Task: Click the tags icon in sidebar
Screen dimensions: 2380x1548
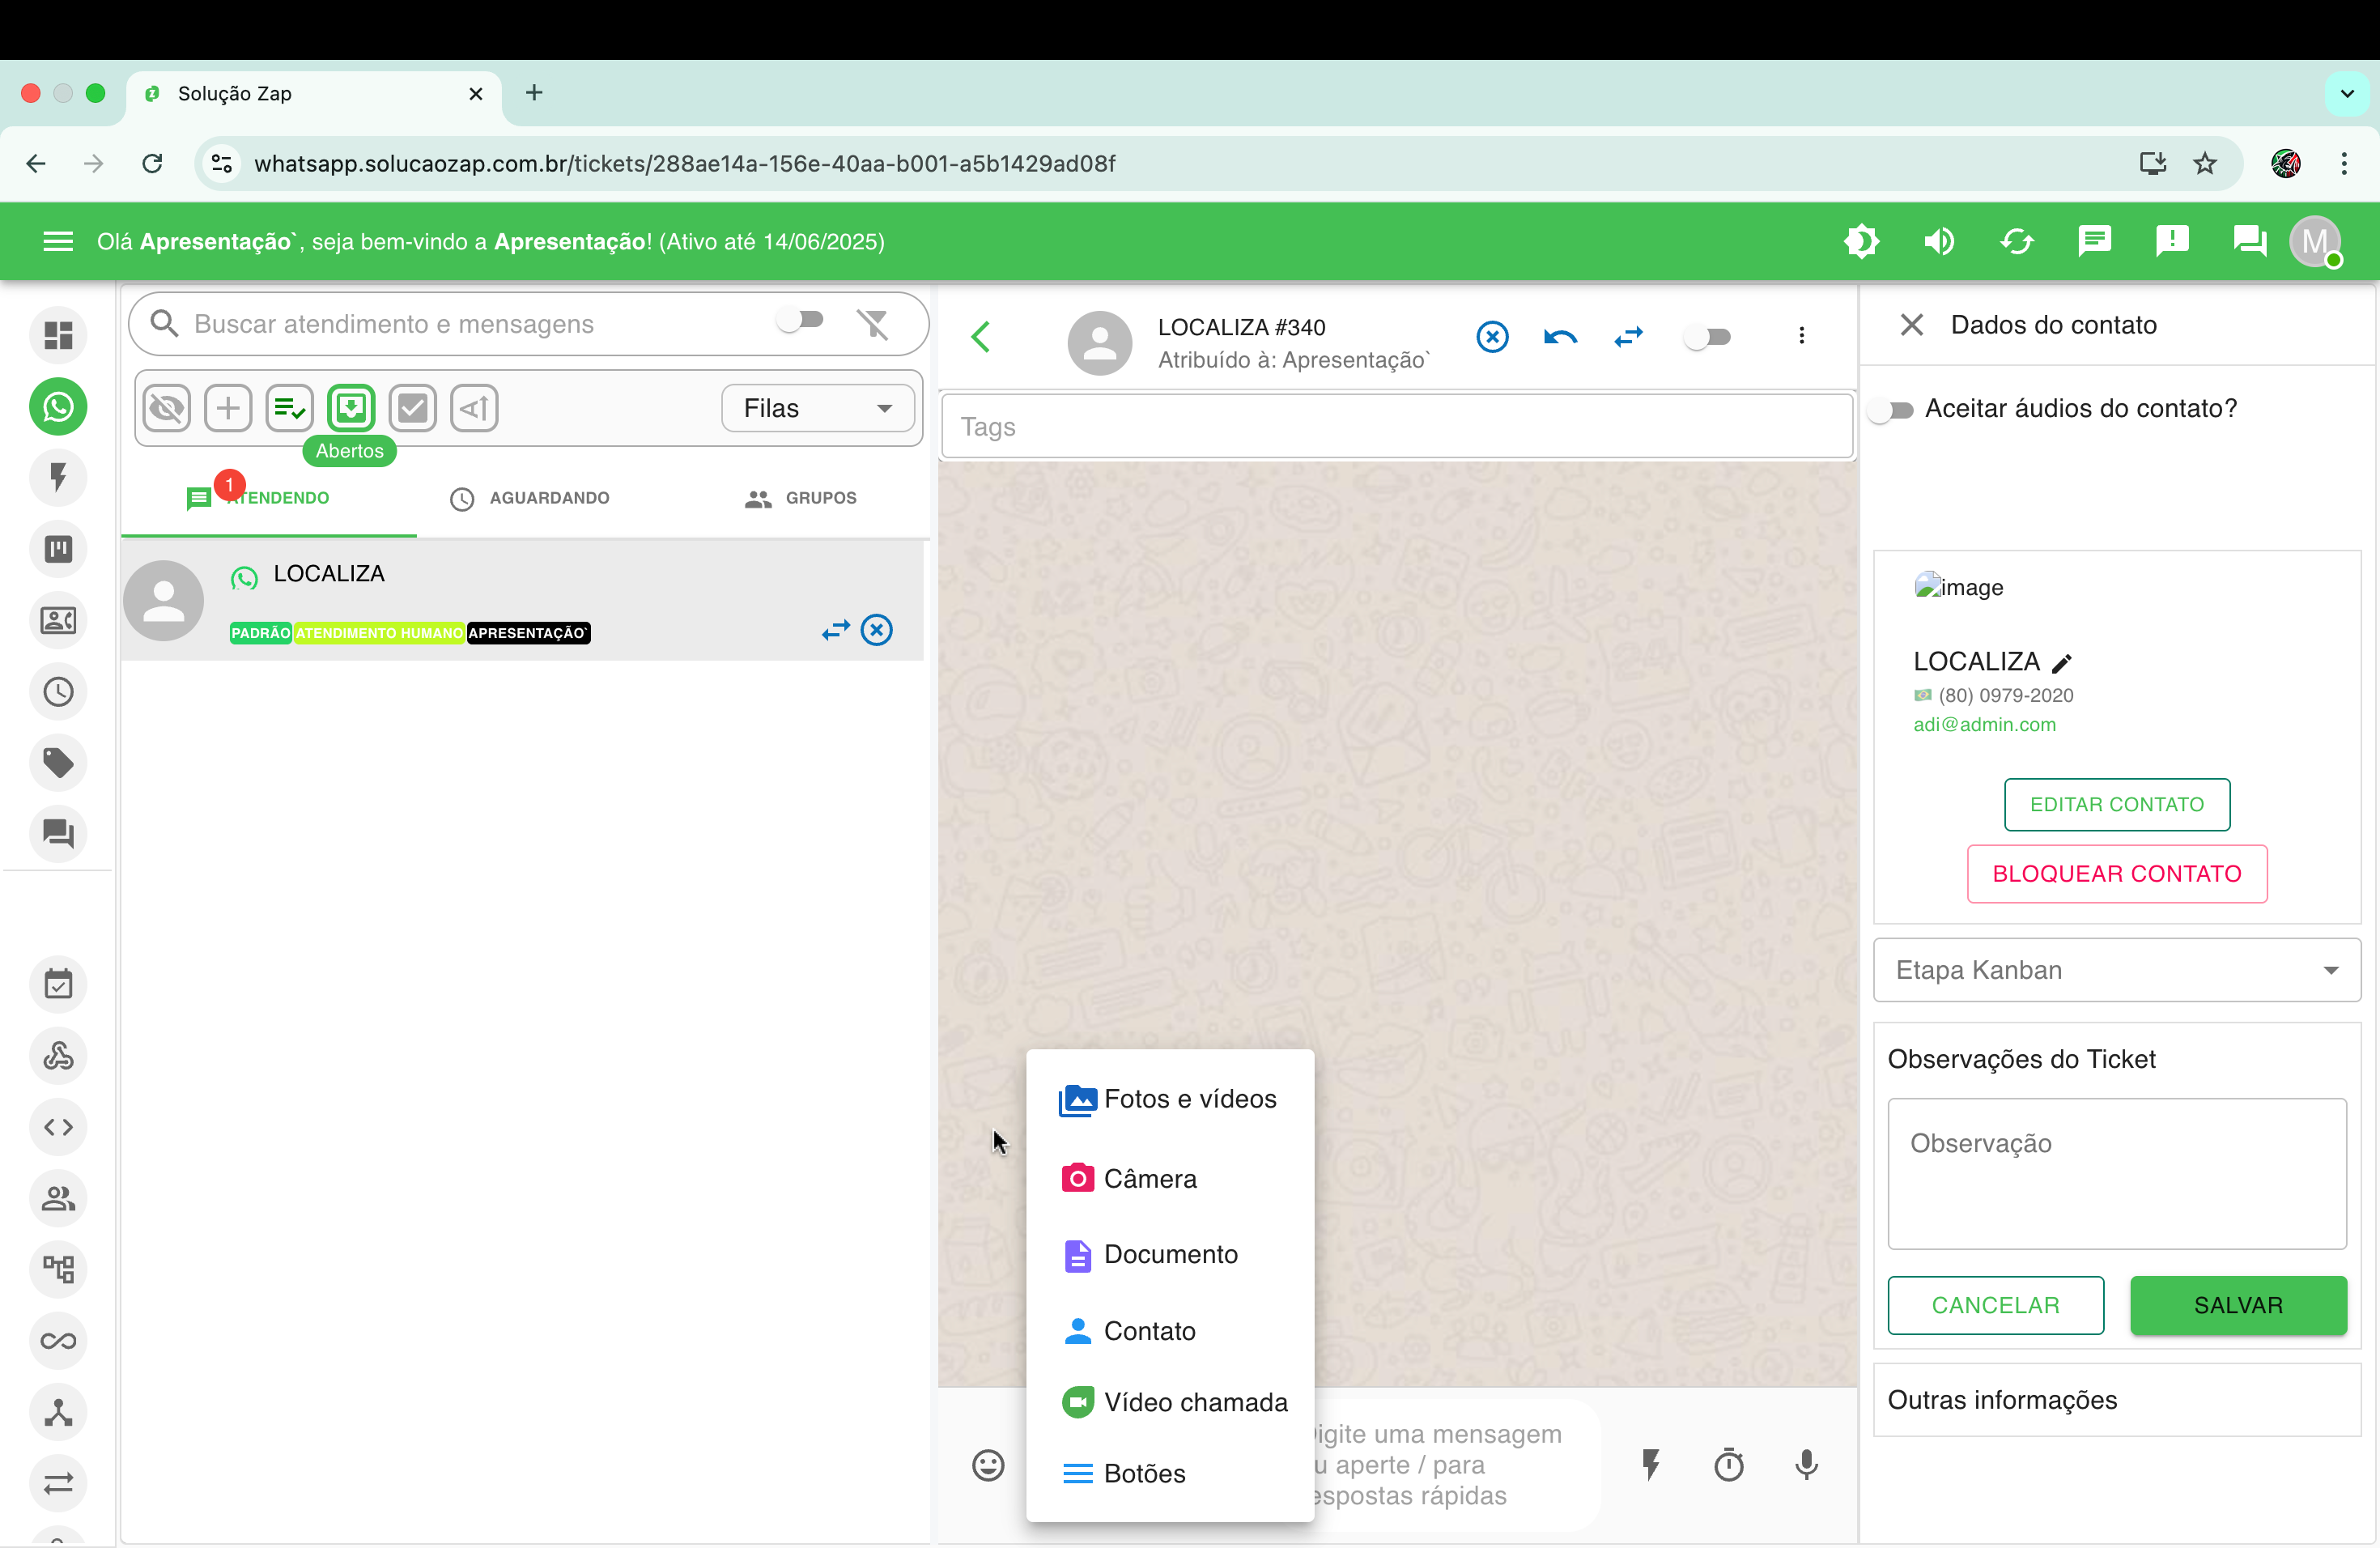Action: tap(58, 763)
